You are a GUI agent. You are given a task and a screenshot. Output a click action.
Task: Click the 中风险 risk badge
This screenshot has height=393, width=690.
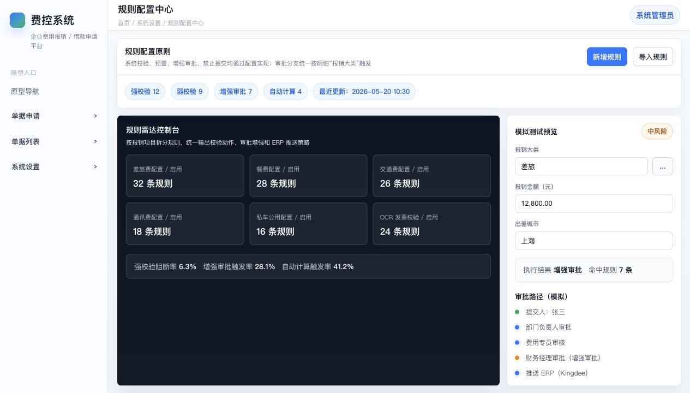[x=657, y=132]
